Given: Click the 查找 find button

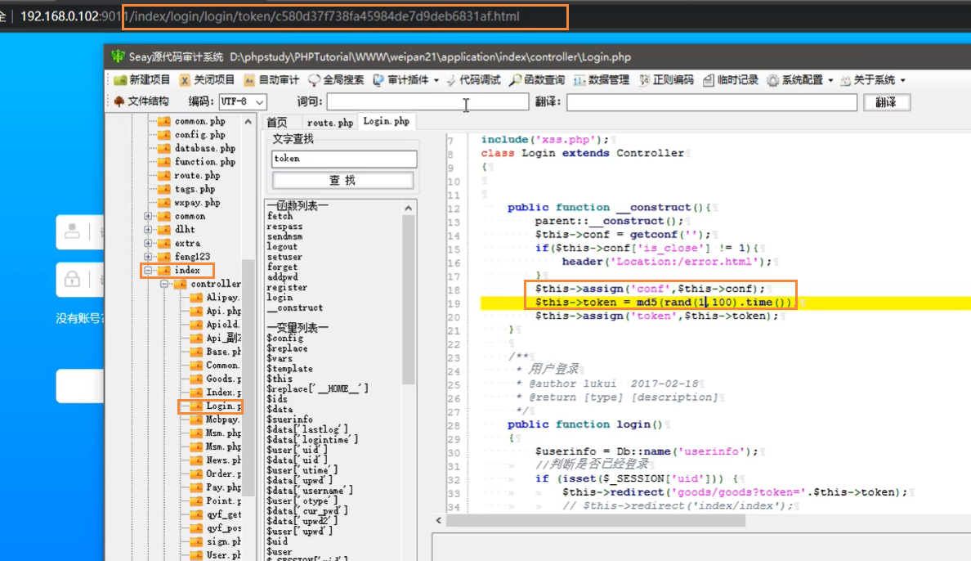Looking at the screenshot, I should 343,181.
